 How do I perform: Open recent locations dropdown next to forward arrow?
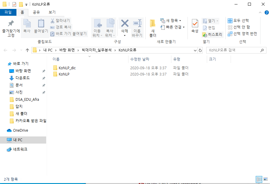(x=21, y=50)
